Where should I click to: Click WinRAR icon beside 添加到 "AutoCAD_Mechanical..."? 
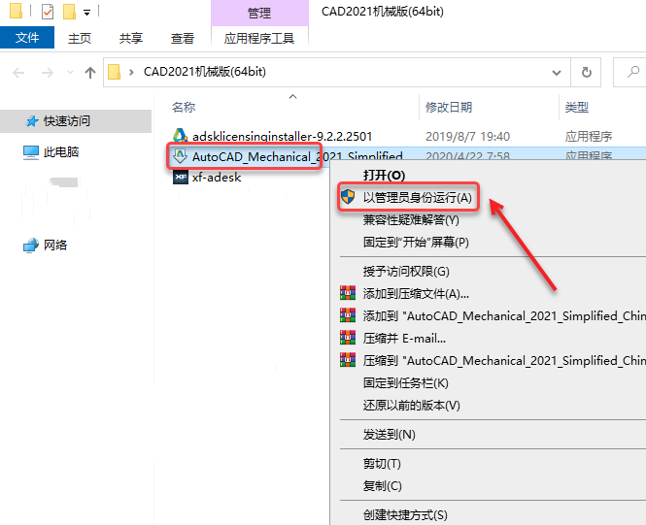pos(348,315)
